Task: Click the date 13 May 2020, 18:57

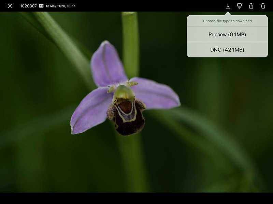Action: coord(60,6)
